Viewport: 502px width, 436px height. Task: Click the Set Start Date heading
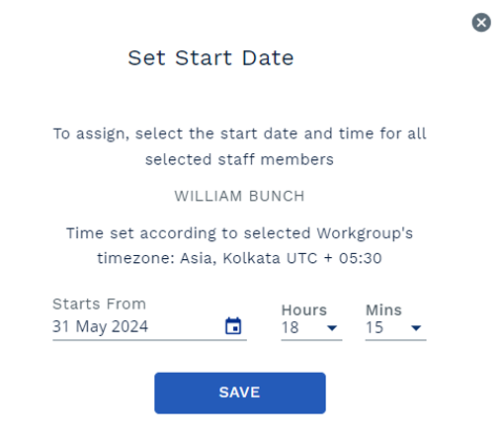pos(210,58)
